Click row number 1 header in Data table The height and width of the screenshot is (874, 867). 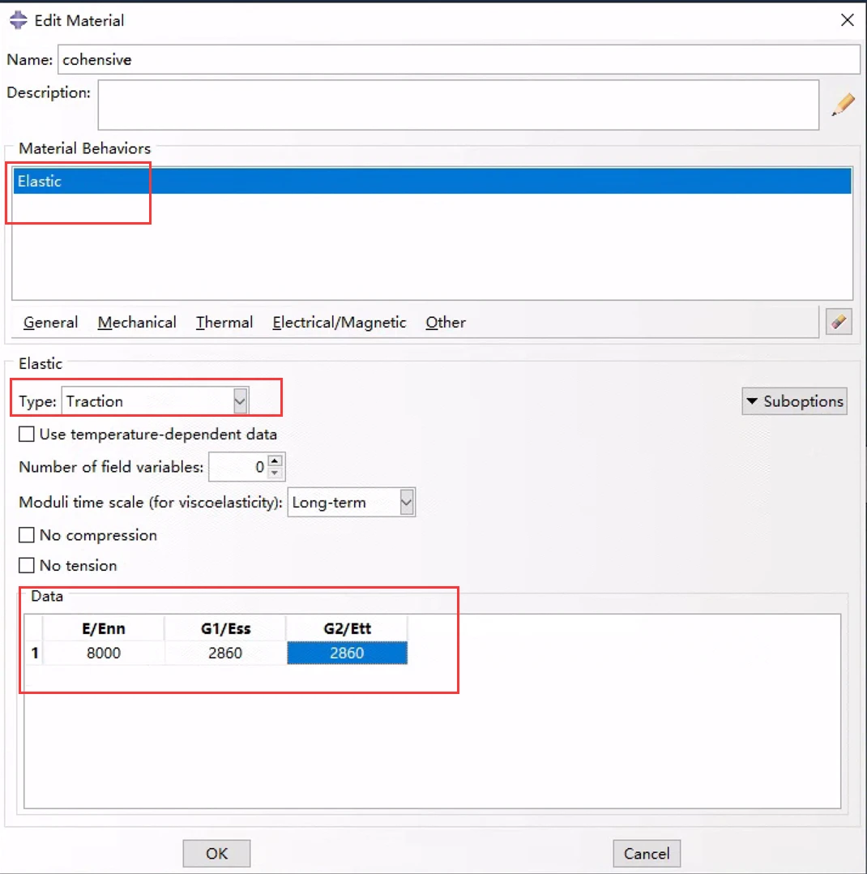click(x=35, y=653)
